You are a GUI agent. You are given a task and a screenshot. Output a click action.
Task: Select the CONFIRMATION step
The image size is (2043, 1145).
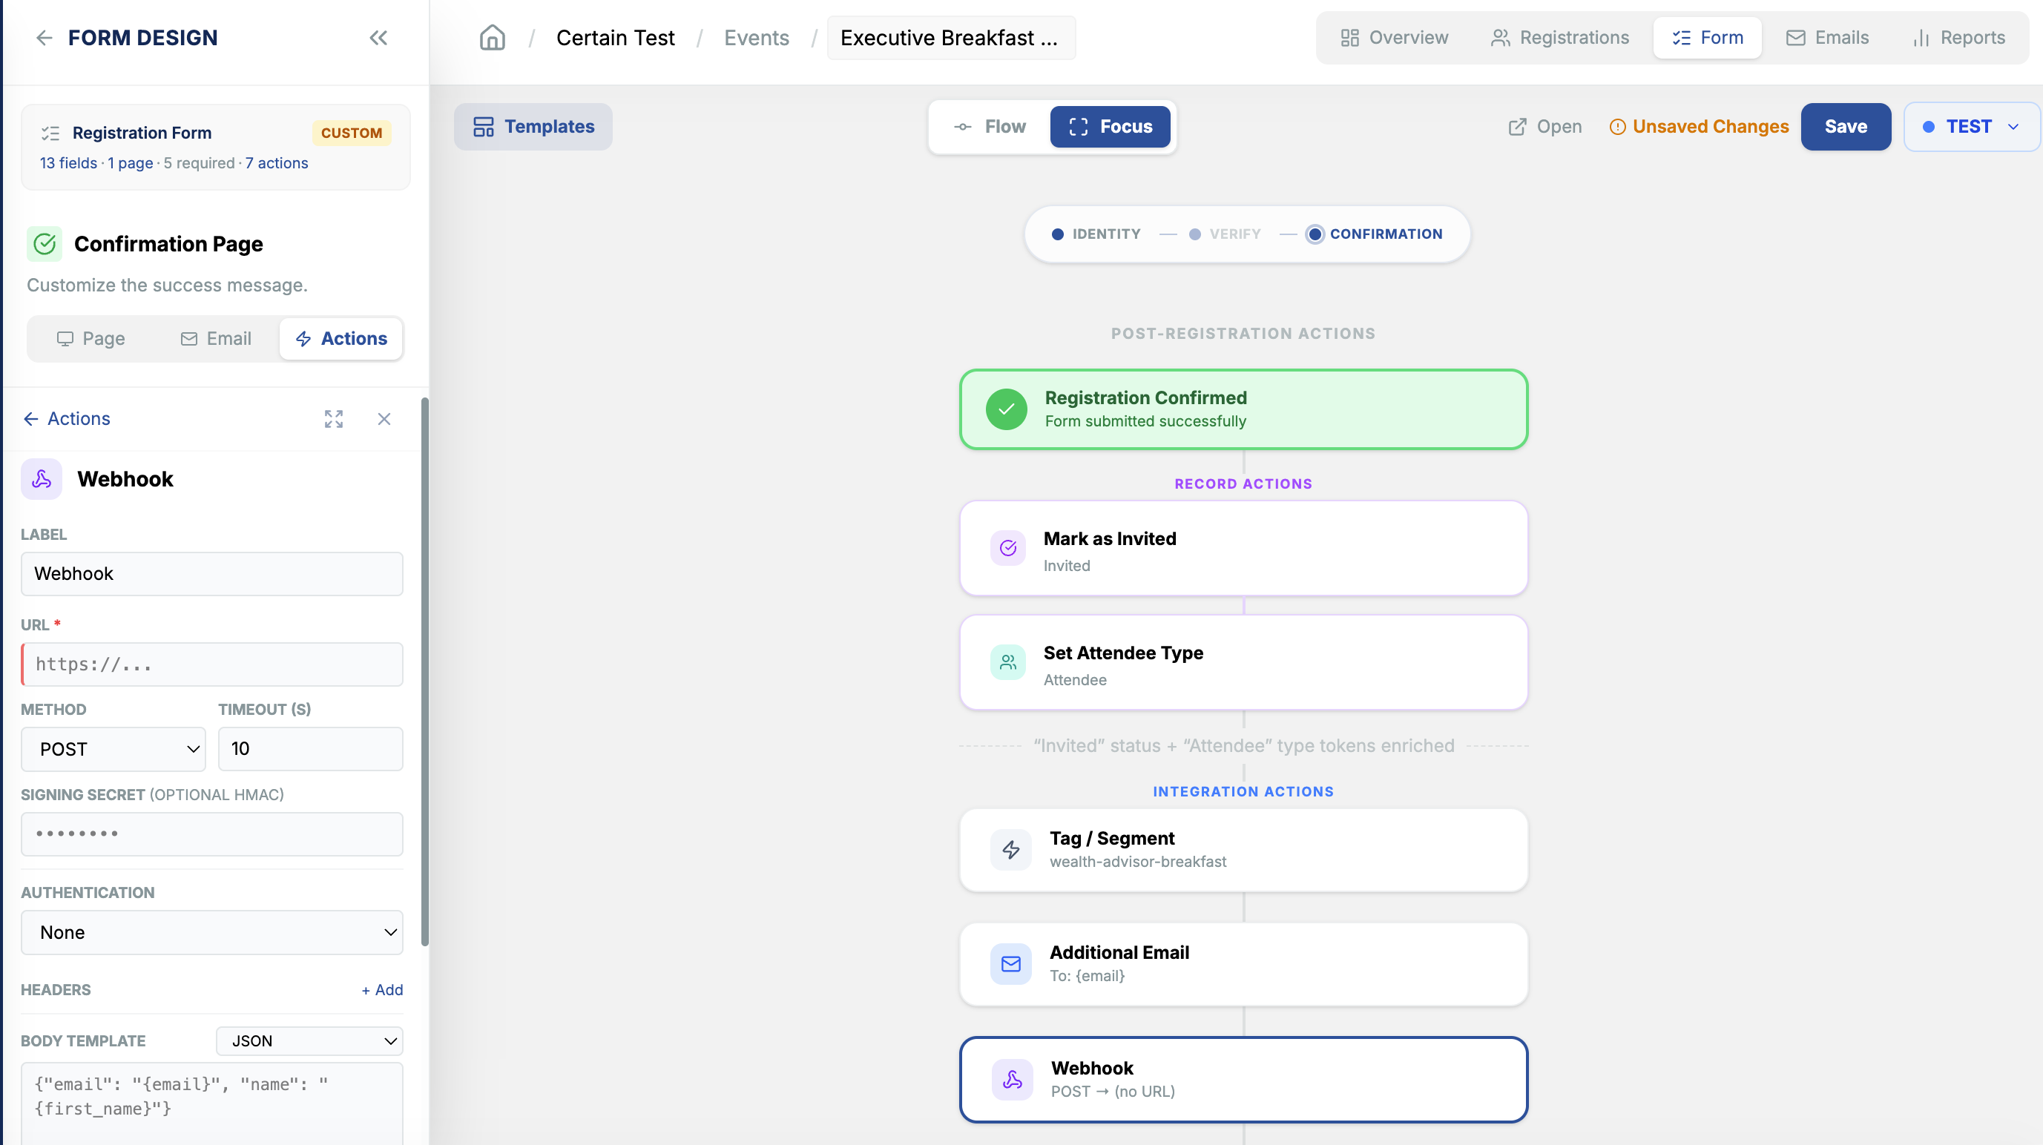click(1375, 234)
